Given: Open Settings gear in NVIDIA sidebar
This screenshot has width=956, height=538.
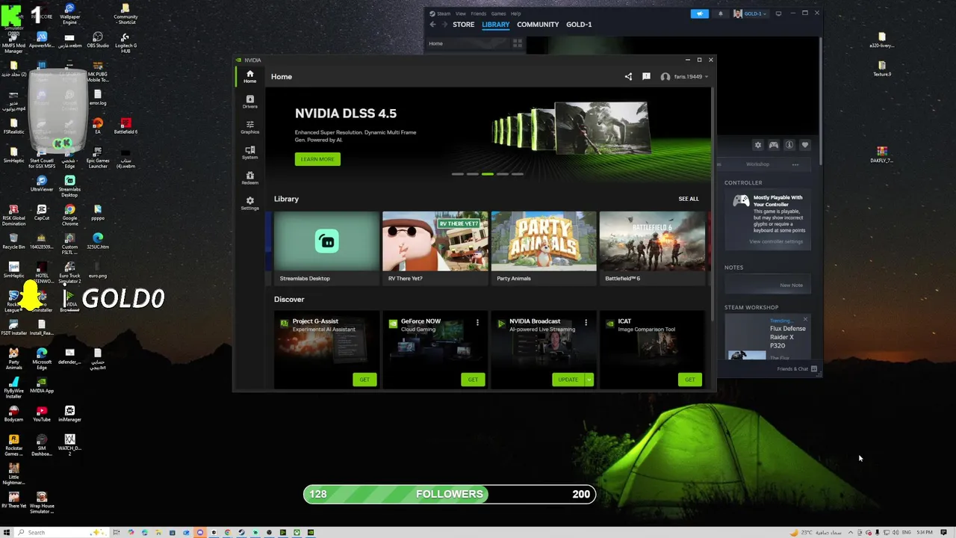Looking at the screenshot, I should (x=249, y=203).
